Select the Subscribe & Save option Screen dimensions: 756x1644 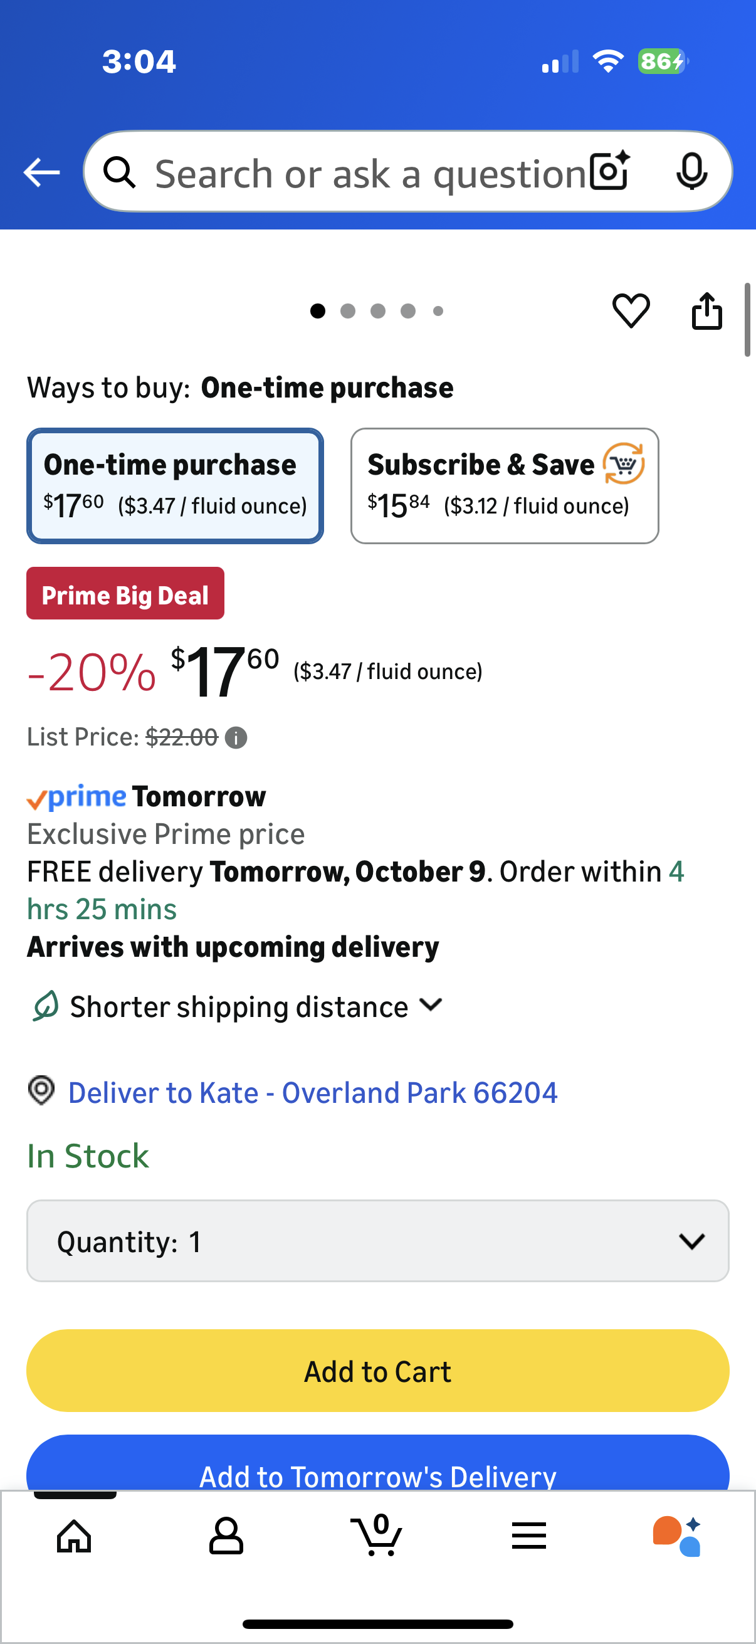point(504,486)
